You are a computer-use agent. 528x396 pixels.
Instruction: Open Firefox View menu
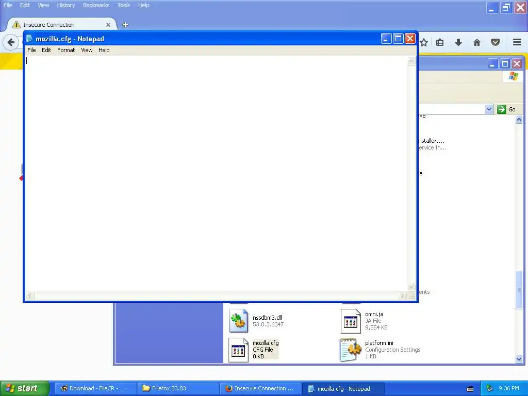[x=43, y=5]
